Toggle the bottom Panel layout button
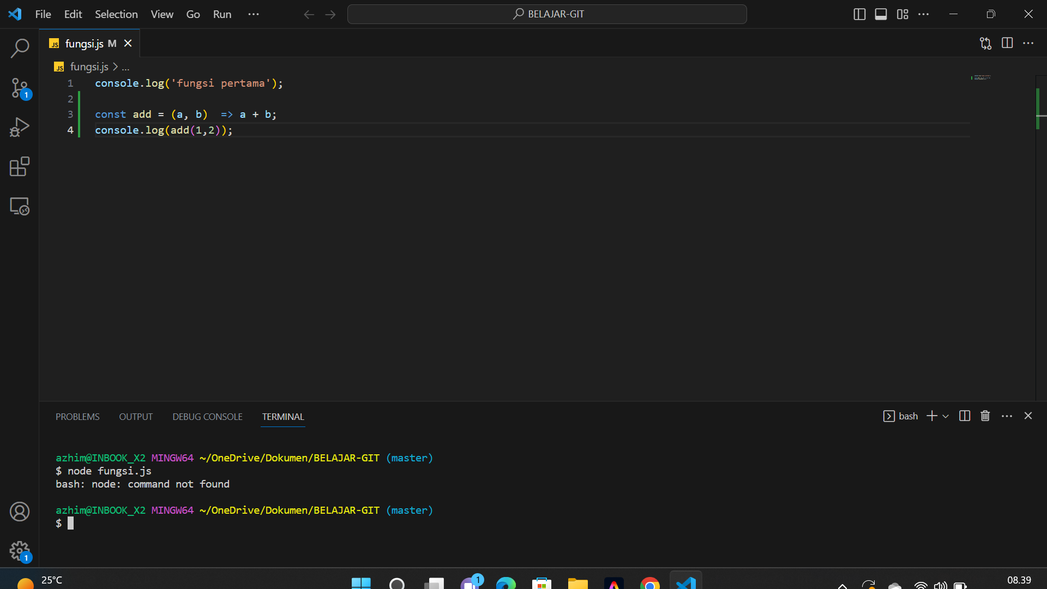 coord(881,14)
